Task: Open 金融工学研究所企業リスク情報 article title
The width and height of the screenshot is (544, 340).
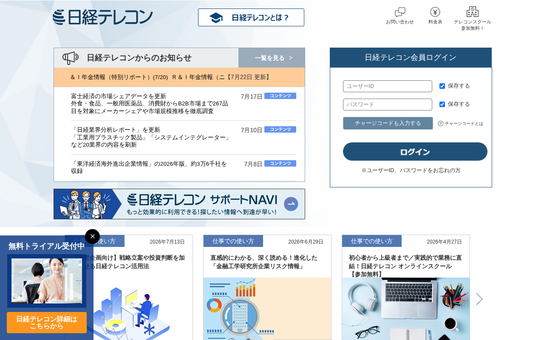Action: tap(264, 262)
